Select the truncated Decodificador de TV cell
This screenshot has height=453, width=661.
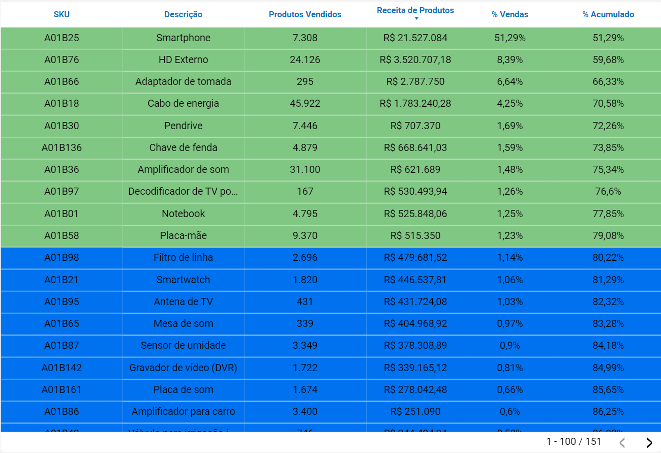[183, 192]
